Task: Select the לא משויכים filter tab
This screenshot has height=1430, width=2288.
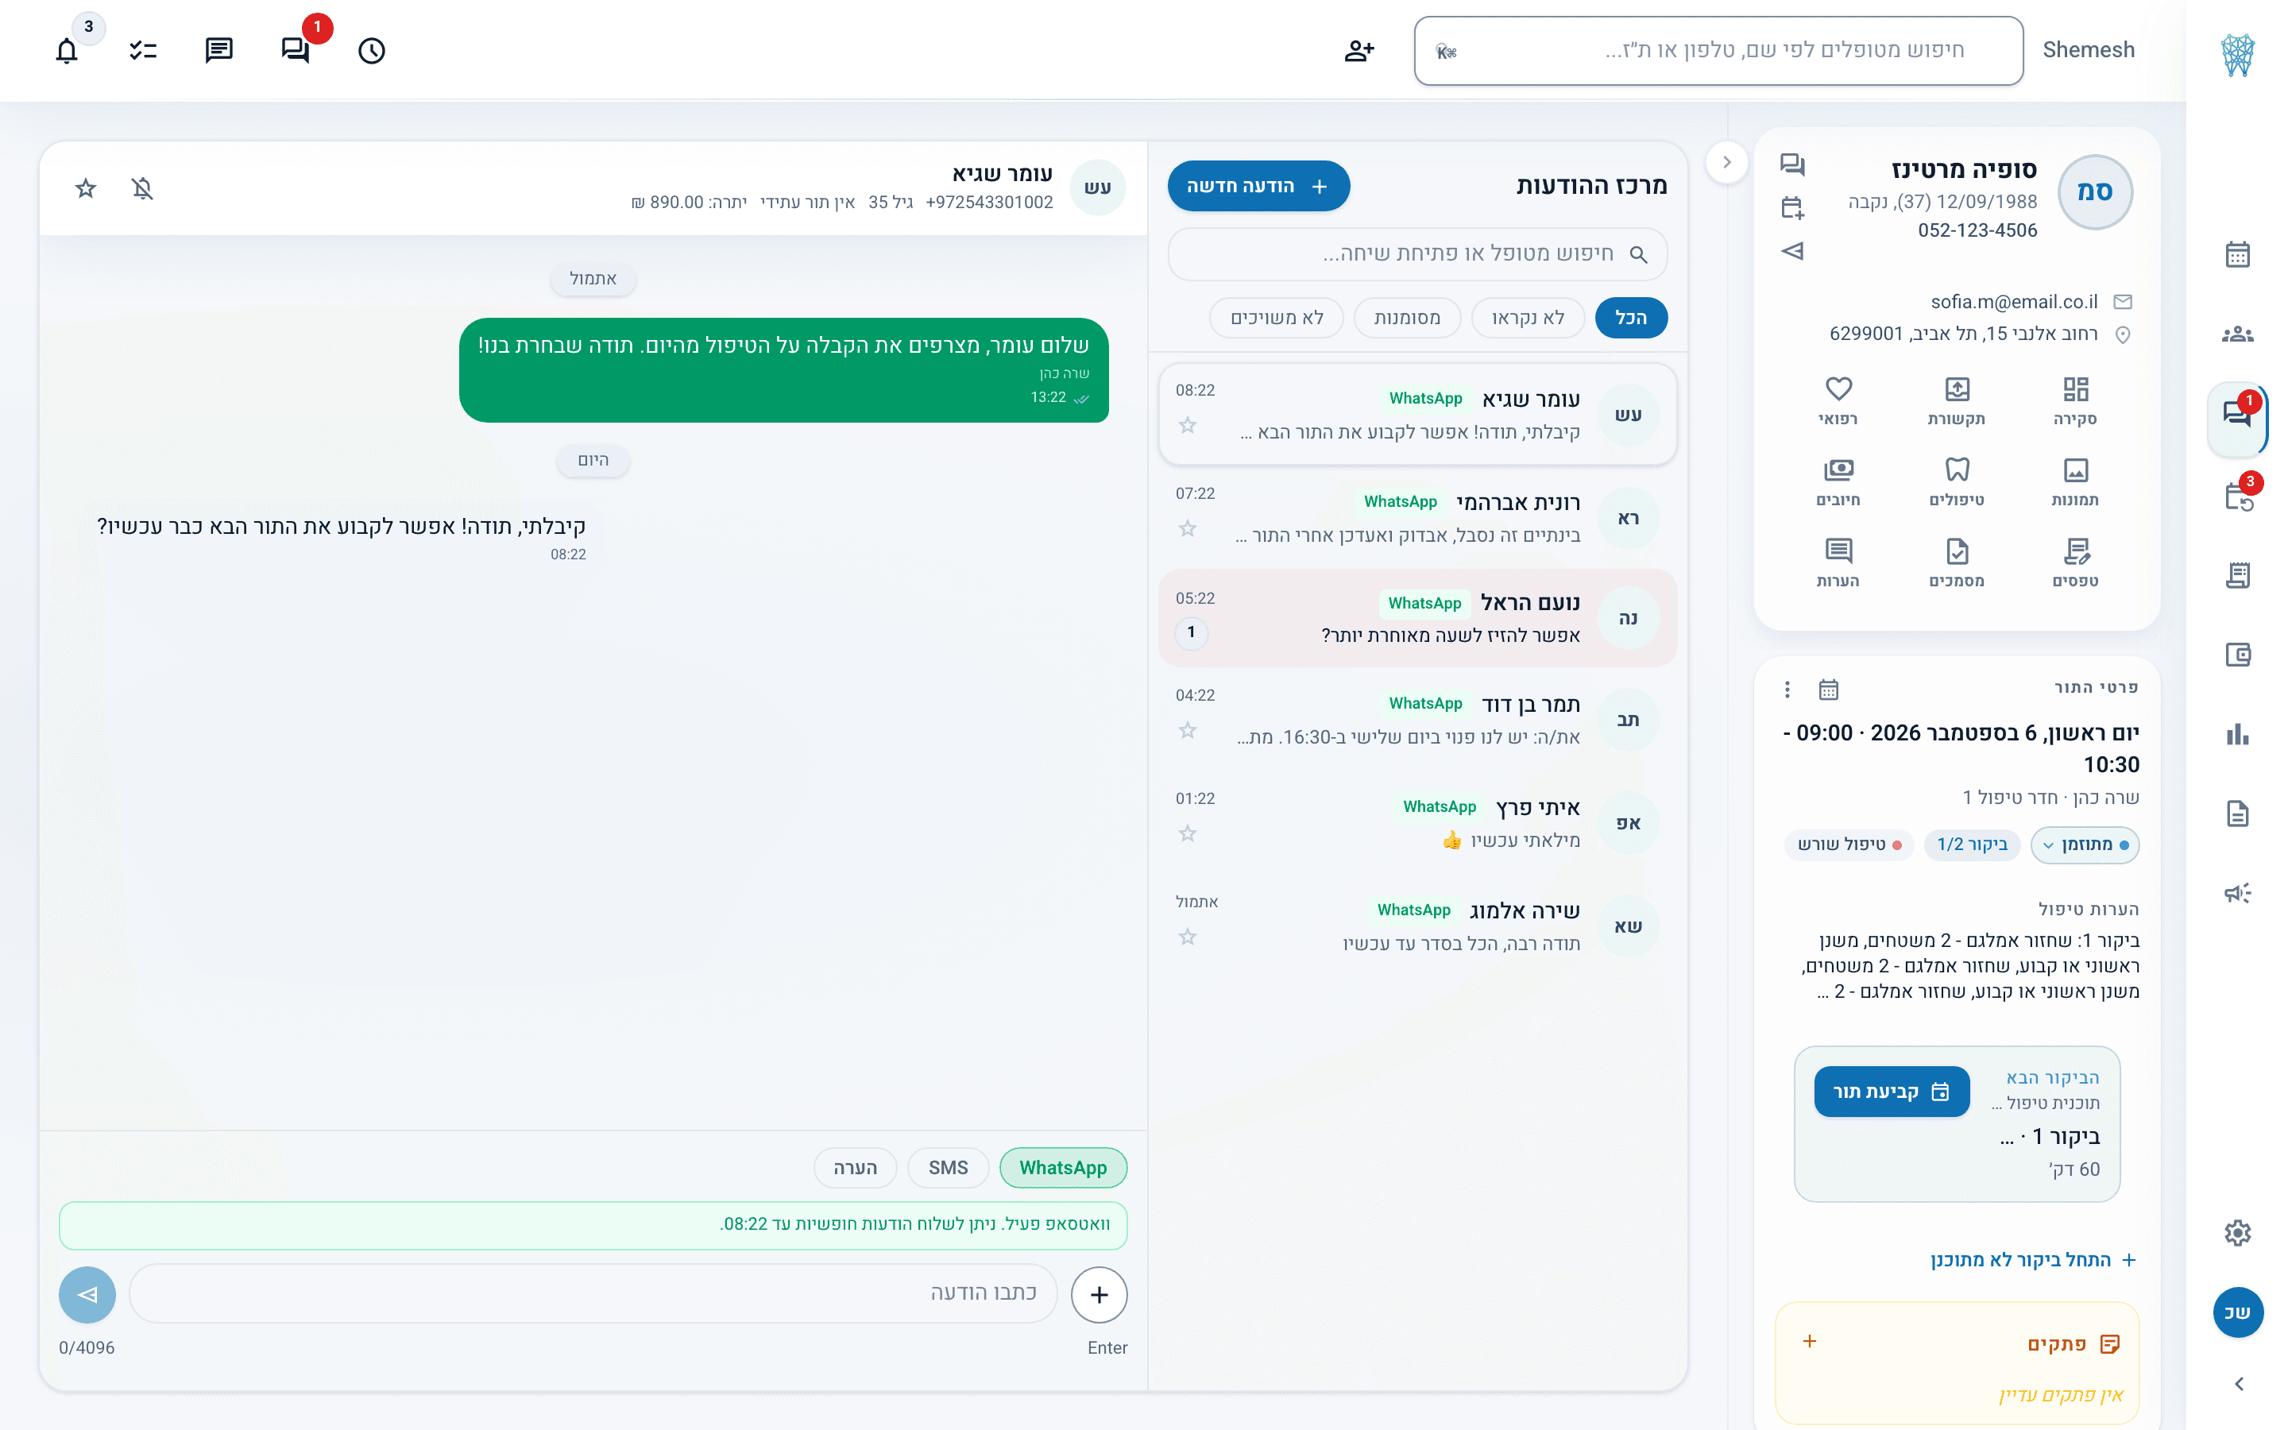Action: coord(1277,318)
